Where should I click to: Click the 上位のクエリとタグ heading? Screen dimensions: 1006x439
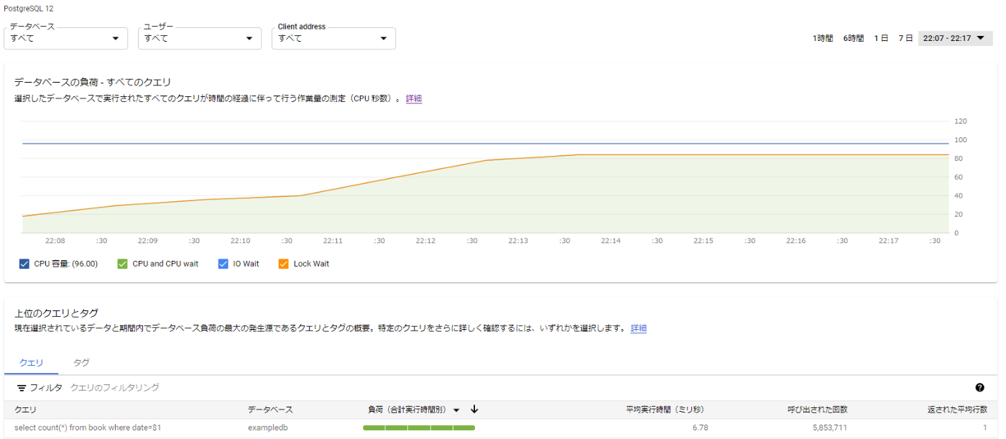coord(56,313)
